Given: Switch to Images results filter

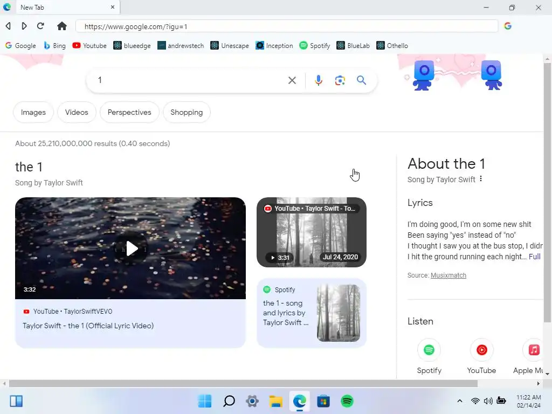Looking at the screenshot, I should pyautogui.click(x=33, y=112).
